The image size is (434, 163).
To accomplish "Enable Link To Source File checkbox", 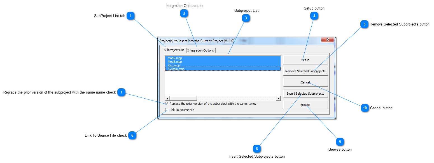I will [x=167, y=110].
